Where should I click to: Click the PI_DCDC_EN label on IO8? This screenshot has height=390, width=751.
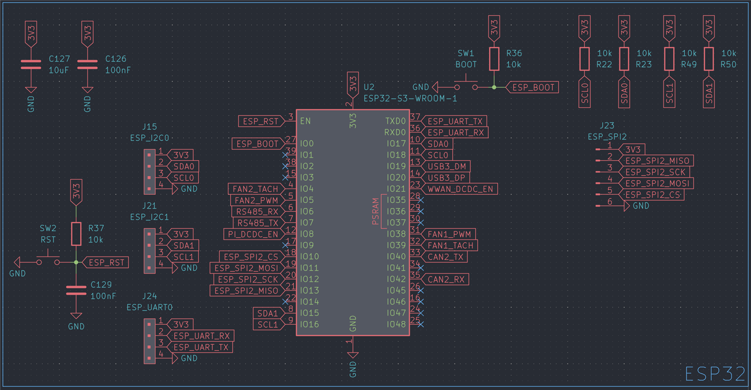click(x=253, y=234)
